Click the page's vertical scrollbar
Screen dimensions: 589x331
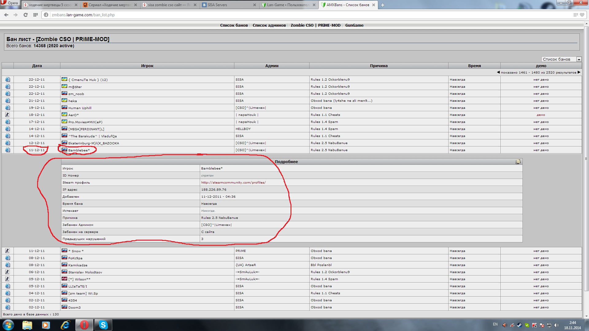pos(587,159)
